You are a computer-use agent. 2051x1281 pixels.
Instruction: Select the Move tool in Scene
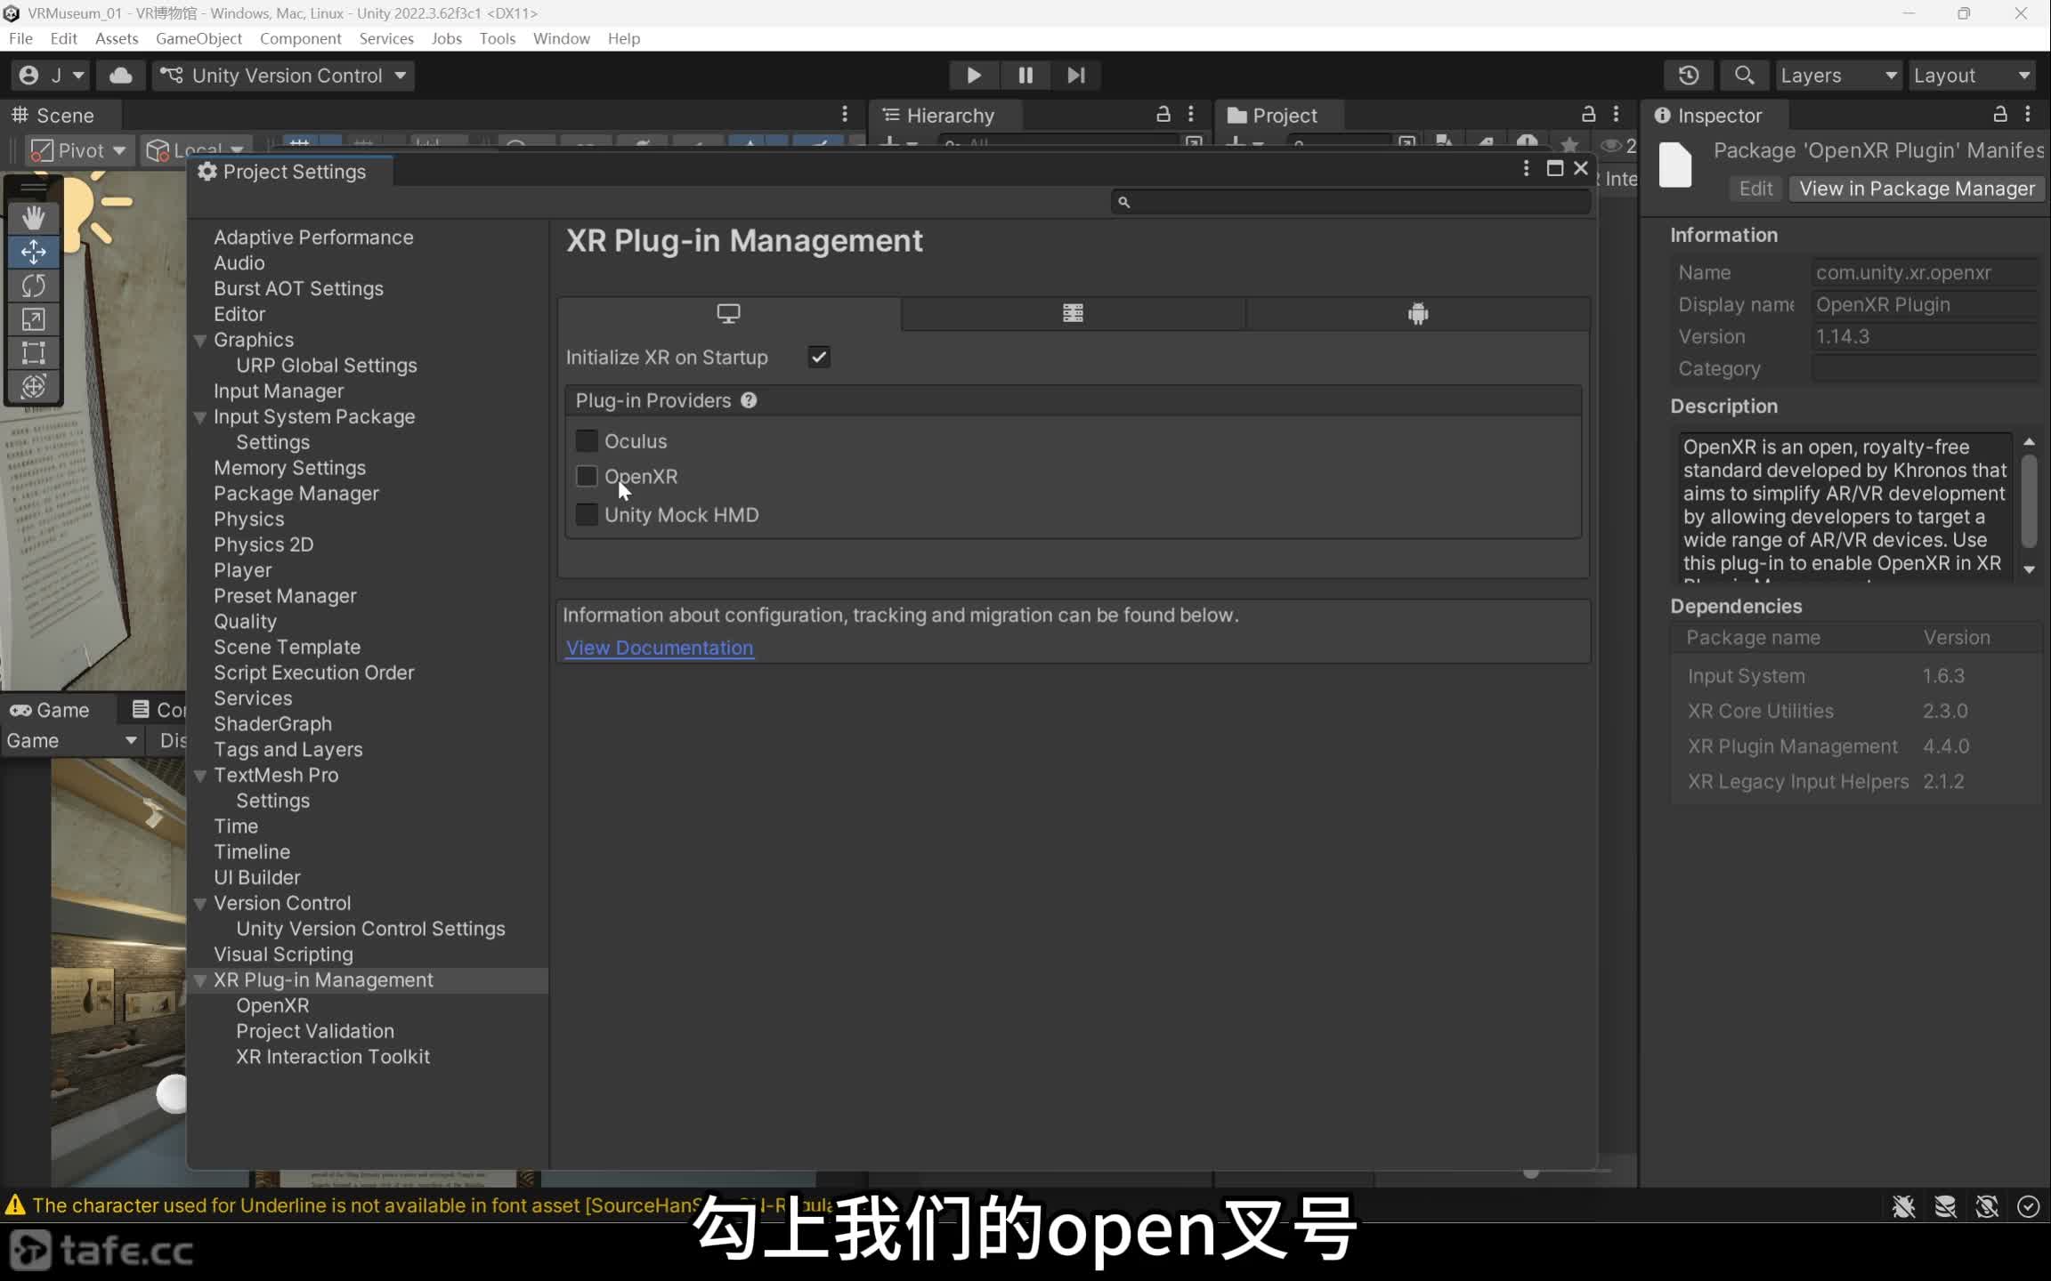pyautogui.click(x=34, y=252)
